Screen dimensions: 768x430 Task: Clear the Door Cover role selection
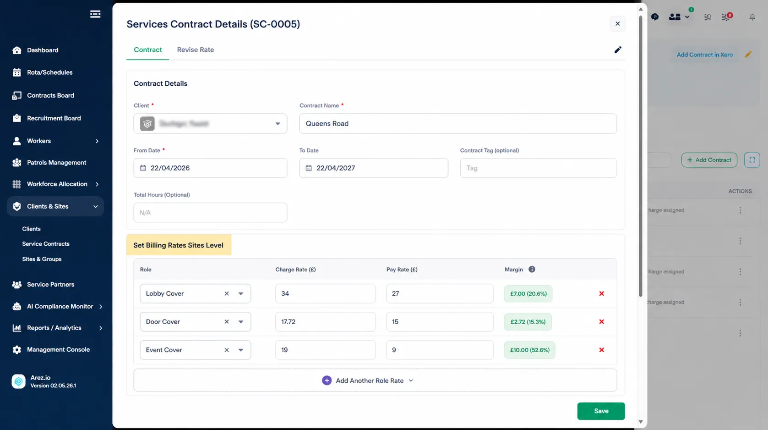[x=226, y=322]
